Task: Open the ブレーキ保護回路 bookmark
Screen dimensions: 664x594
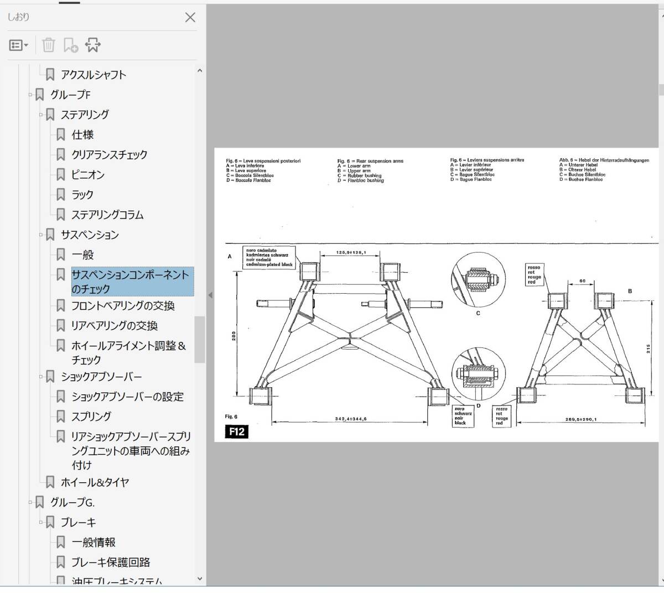Action: 111,562
